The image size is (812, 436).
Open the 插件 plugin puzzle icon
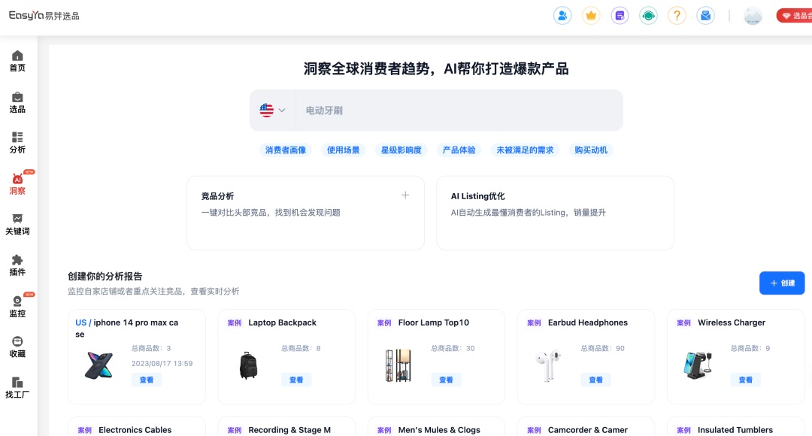pos(17,265)
